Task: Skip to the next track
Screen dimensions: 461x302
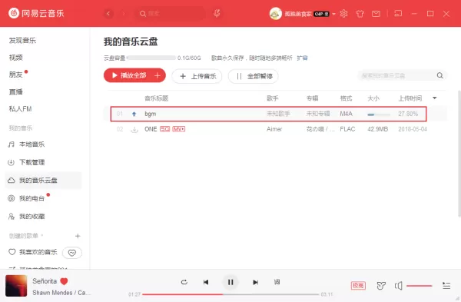Action: [256, 282]
